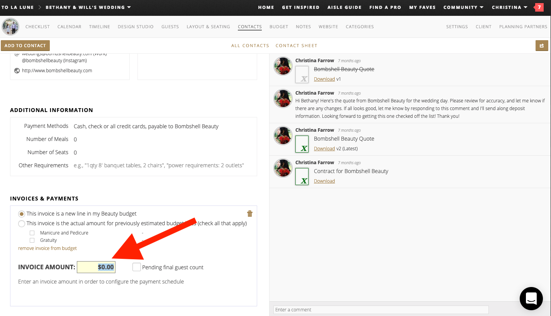Select the new line in Beauty budget radio
Image resolution: width=551 pixels, height=316 pixels.
[x=22, y=214]
